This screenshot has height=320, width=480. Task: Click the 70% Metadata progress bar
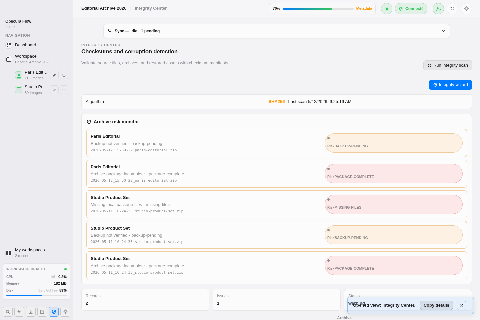point(318,9)
